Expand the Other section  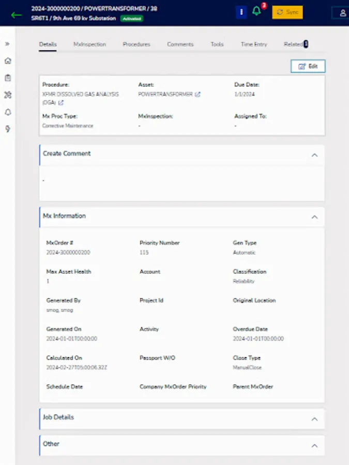click(x=314, y=445)
